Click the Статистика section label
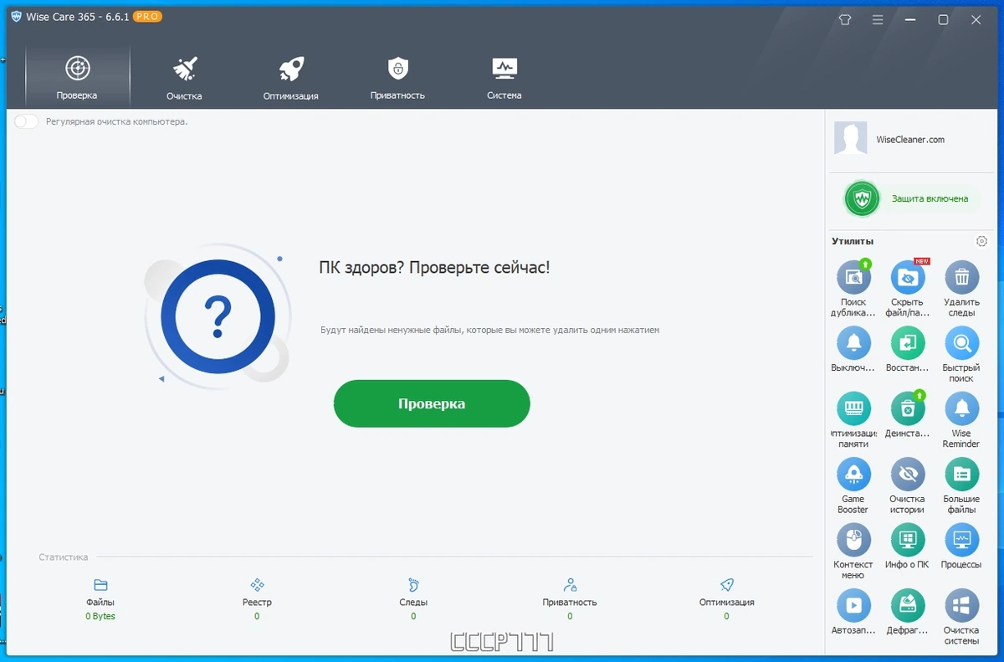 pyautogui.click(x=64, y=557)
